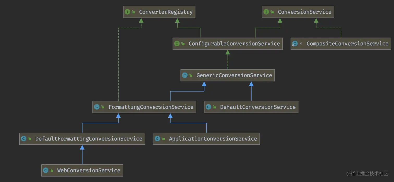The image size is (394, 182).
Task: Click the ConfigurableConversionService interface icon
Action: coord(177,44)
